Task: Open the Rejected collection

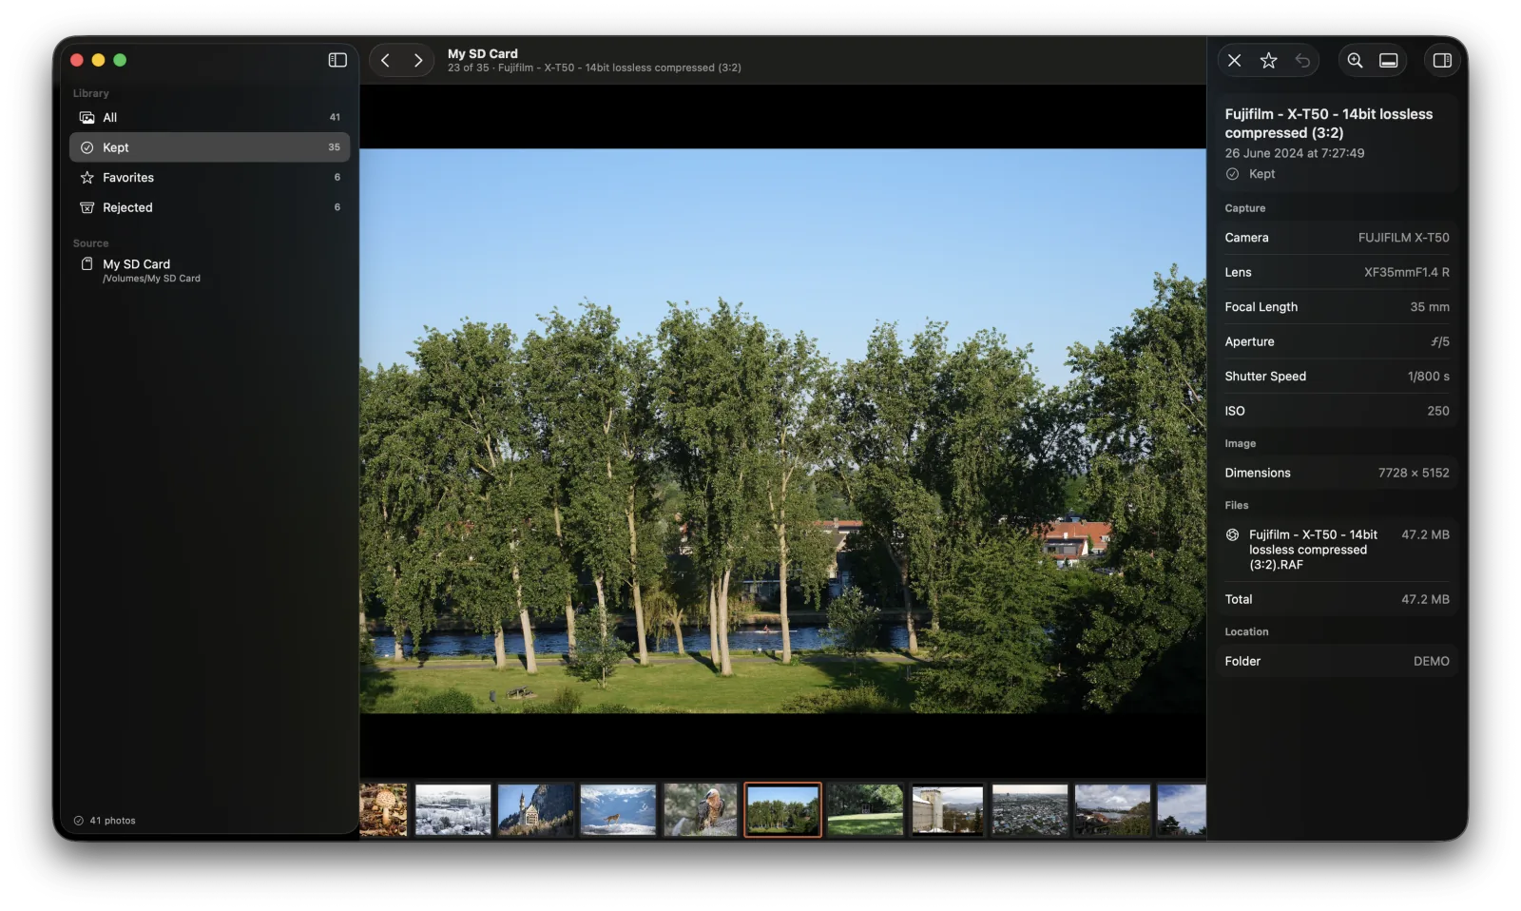Action: [209, 207]
